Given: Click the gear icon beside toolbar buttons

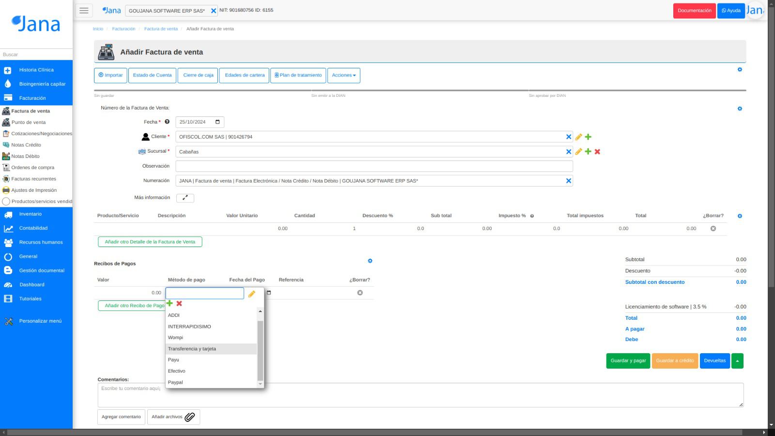Looking at the screenshot, I should [740, 70].
